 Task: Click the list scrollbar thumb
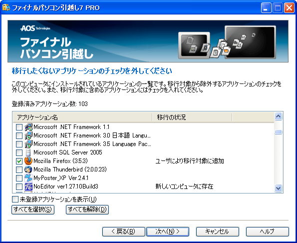278,132
